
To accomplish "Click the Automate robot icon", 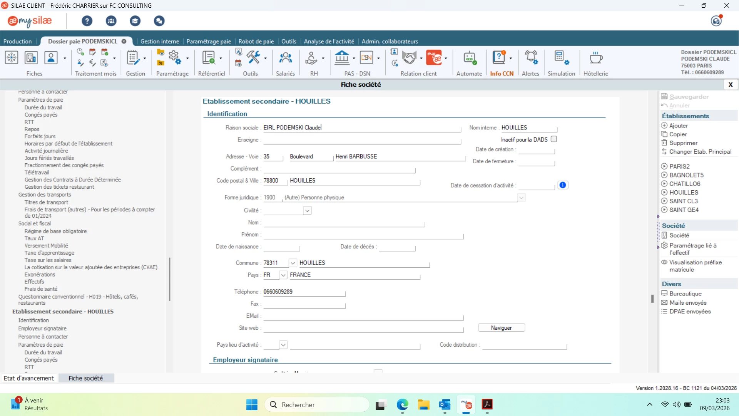I will [469, 59].
